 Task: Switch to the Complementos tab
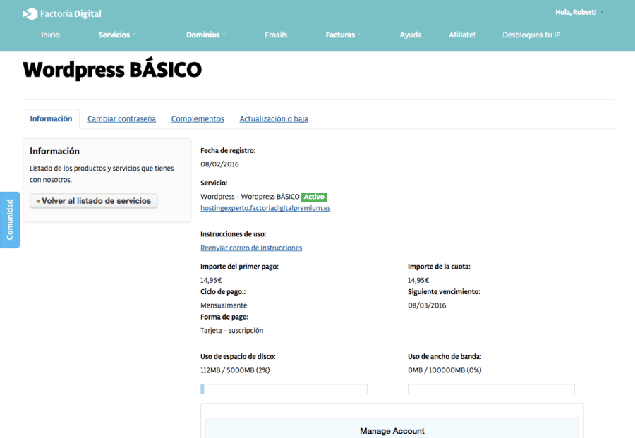pyautogui.click(x=198, y=119)
